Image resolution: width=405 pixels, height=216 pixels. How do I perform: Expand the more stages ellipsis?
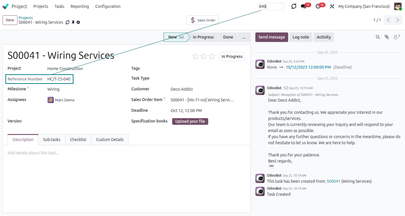[x=244, y=37]
